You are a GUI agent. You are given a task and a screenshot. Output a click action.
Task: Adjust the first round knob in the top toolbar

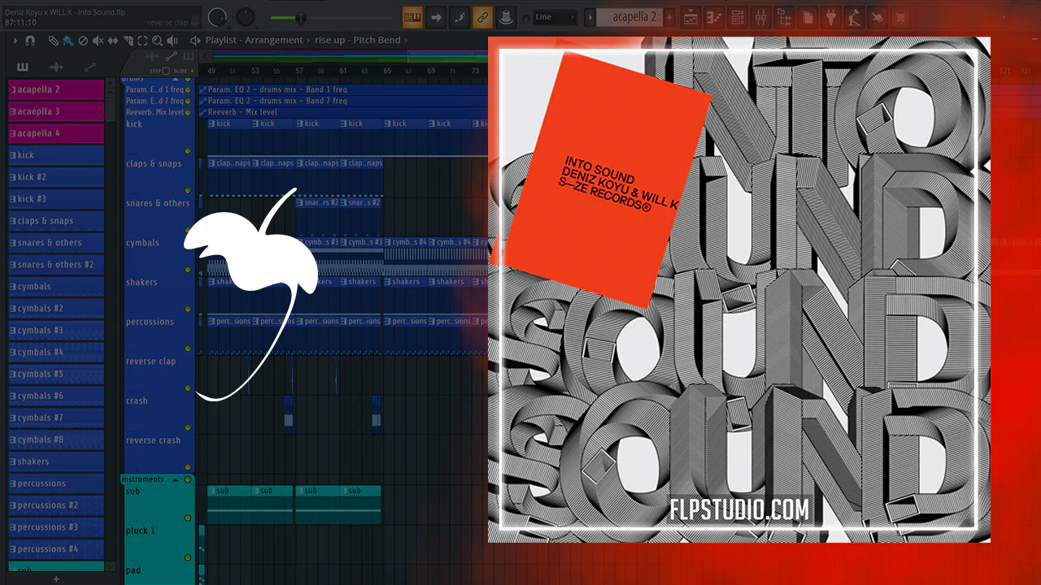click(217, 16)
